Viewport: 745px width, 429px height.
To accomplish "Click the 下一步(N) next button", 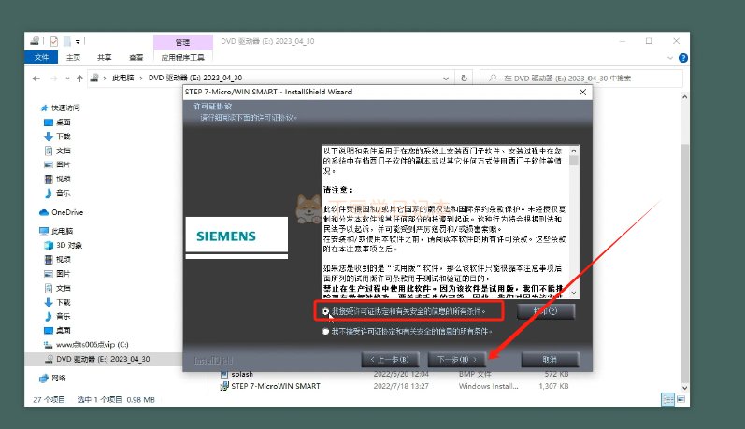I will pos(456,360).
